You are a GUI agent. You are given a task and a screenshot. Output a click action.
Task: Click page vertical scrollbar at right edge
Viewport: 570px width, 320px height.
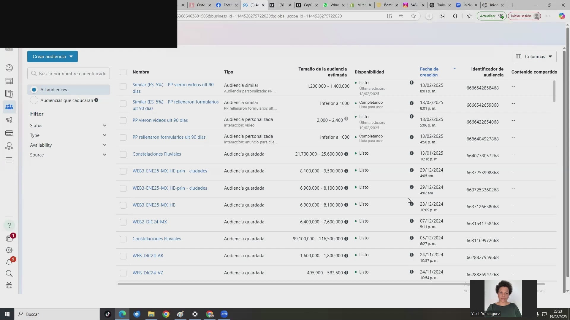(568, 153)
